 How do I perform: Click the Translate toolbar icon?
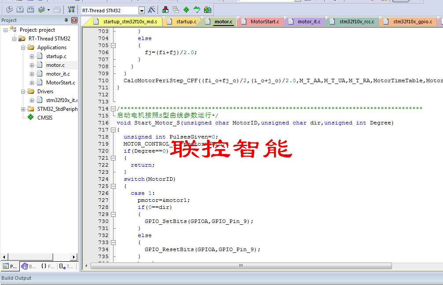click(9, 10)
